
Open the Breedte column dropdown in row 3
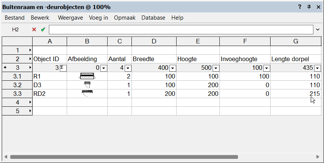[x=172, y=68]
